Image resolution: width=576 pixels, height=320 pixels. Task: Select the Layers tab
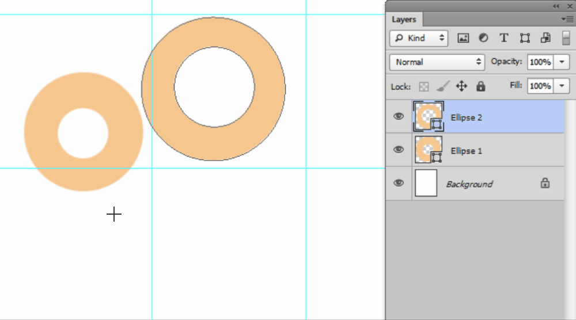coord(404,20)
